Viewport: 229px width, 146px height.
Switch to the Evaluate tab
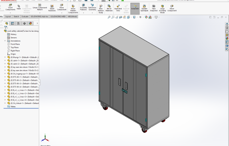pyautogui.click(x=25, y=16)
